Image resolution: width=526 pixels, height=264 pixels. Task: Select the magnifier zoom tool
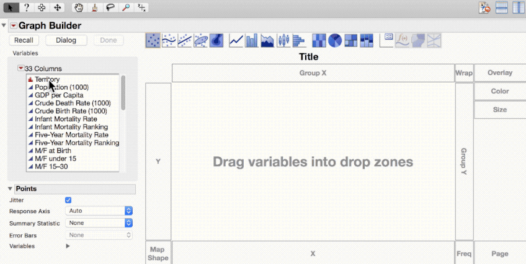(x=126, y=7)
